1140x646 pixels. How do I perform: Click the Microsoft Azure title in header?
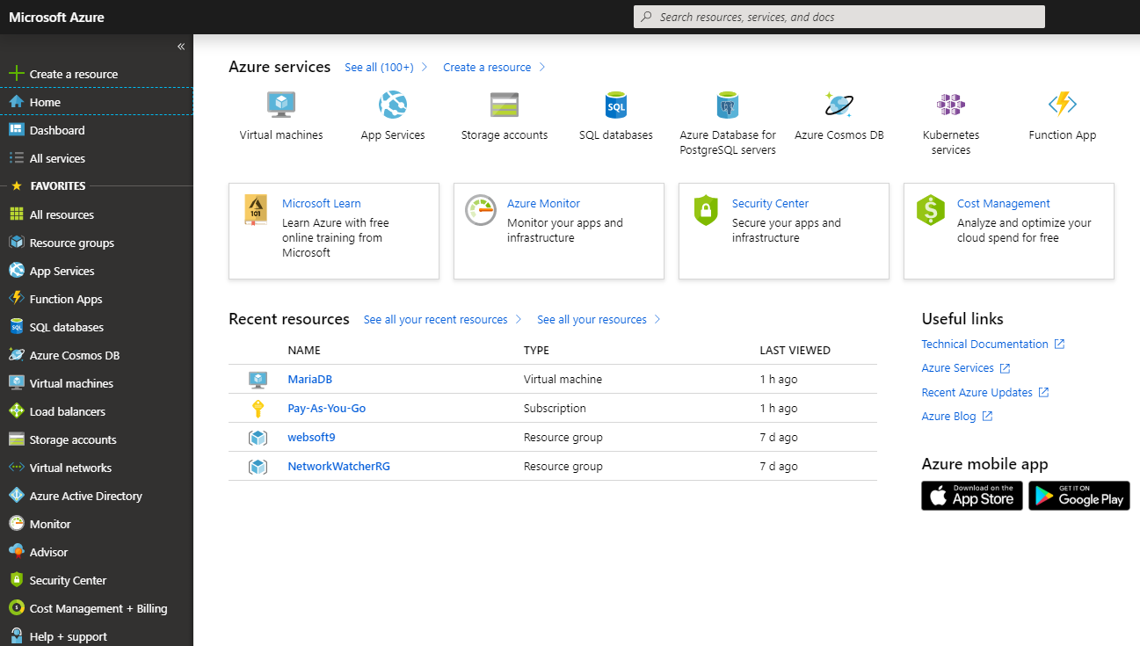pos(56,18)
